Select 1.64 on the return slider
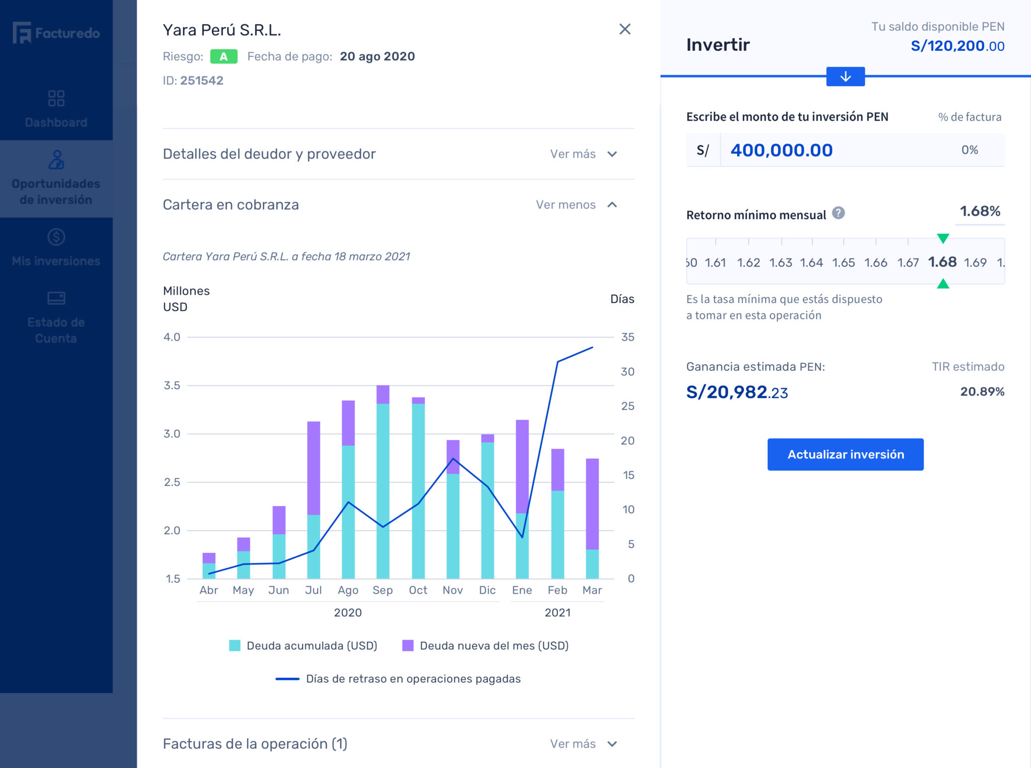Screen dimensions: 1031x768 click(x=812, y=262)
